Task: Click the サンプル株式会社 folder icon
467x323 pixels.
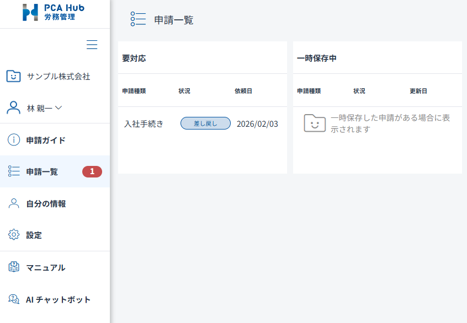Action: click(x=14, y=76)
